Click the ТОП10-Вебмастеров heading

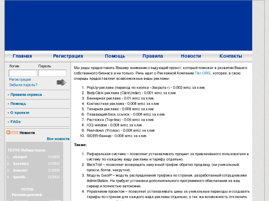27,150
